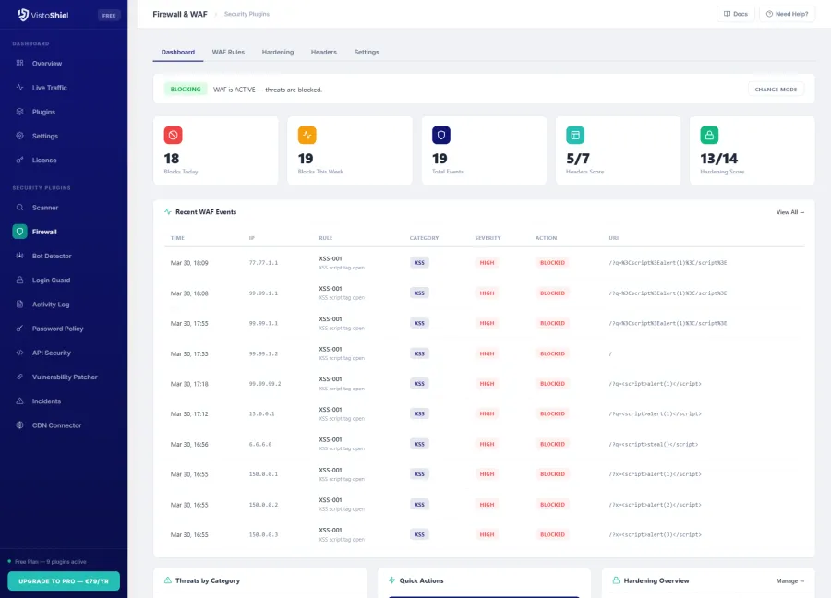Screen dimensions: 831x598
Task: Click the CHANGE MODE button
Action: pos(777,89)
